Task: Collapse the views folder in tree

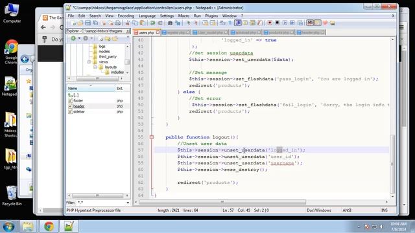Action: 89,62
